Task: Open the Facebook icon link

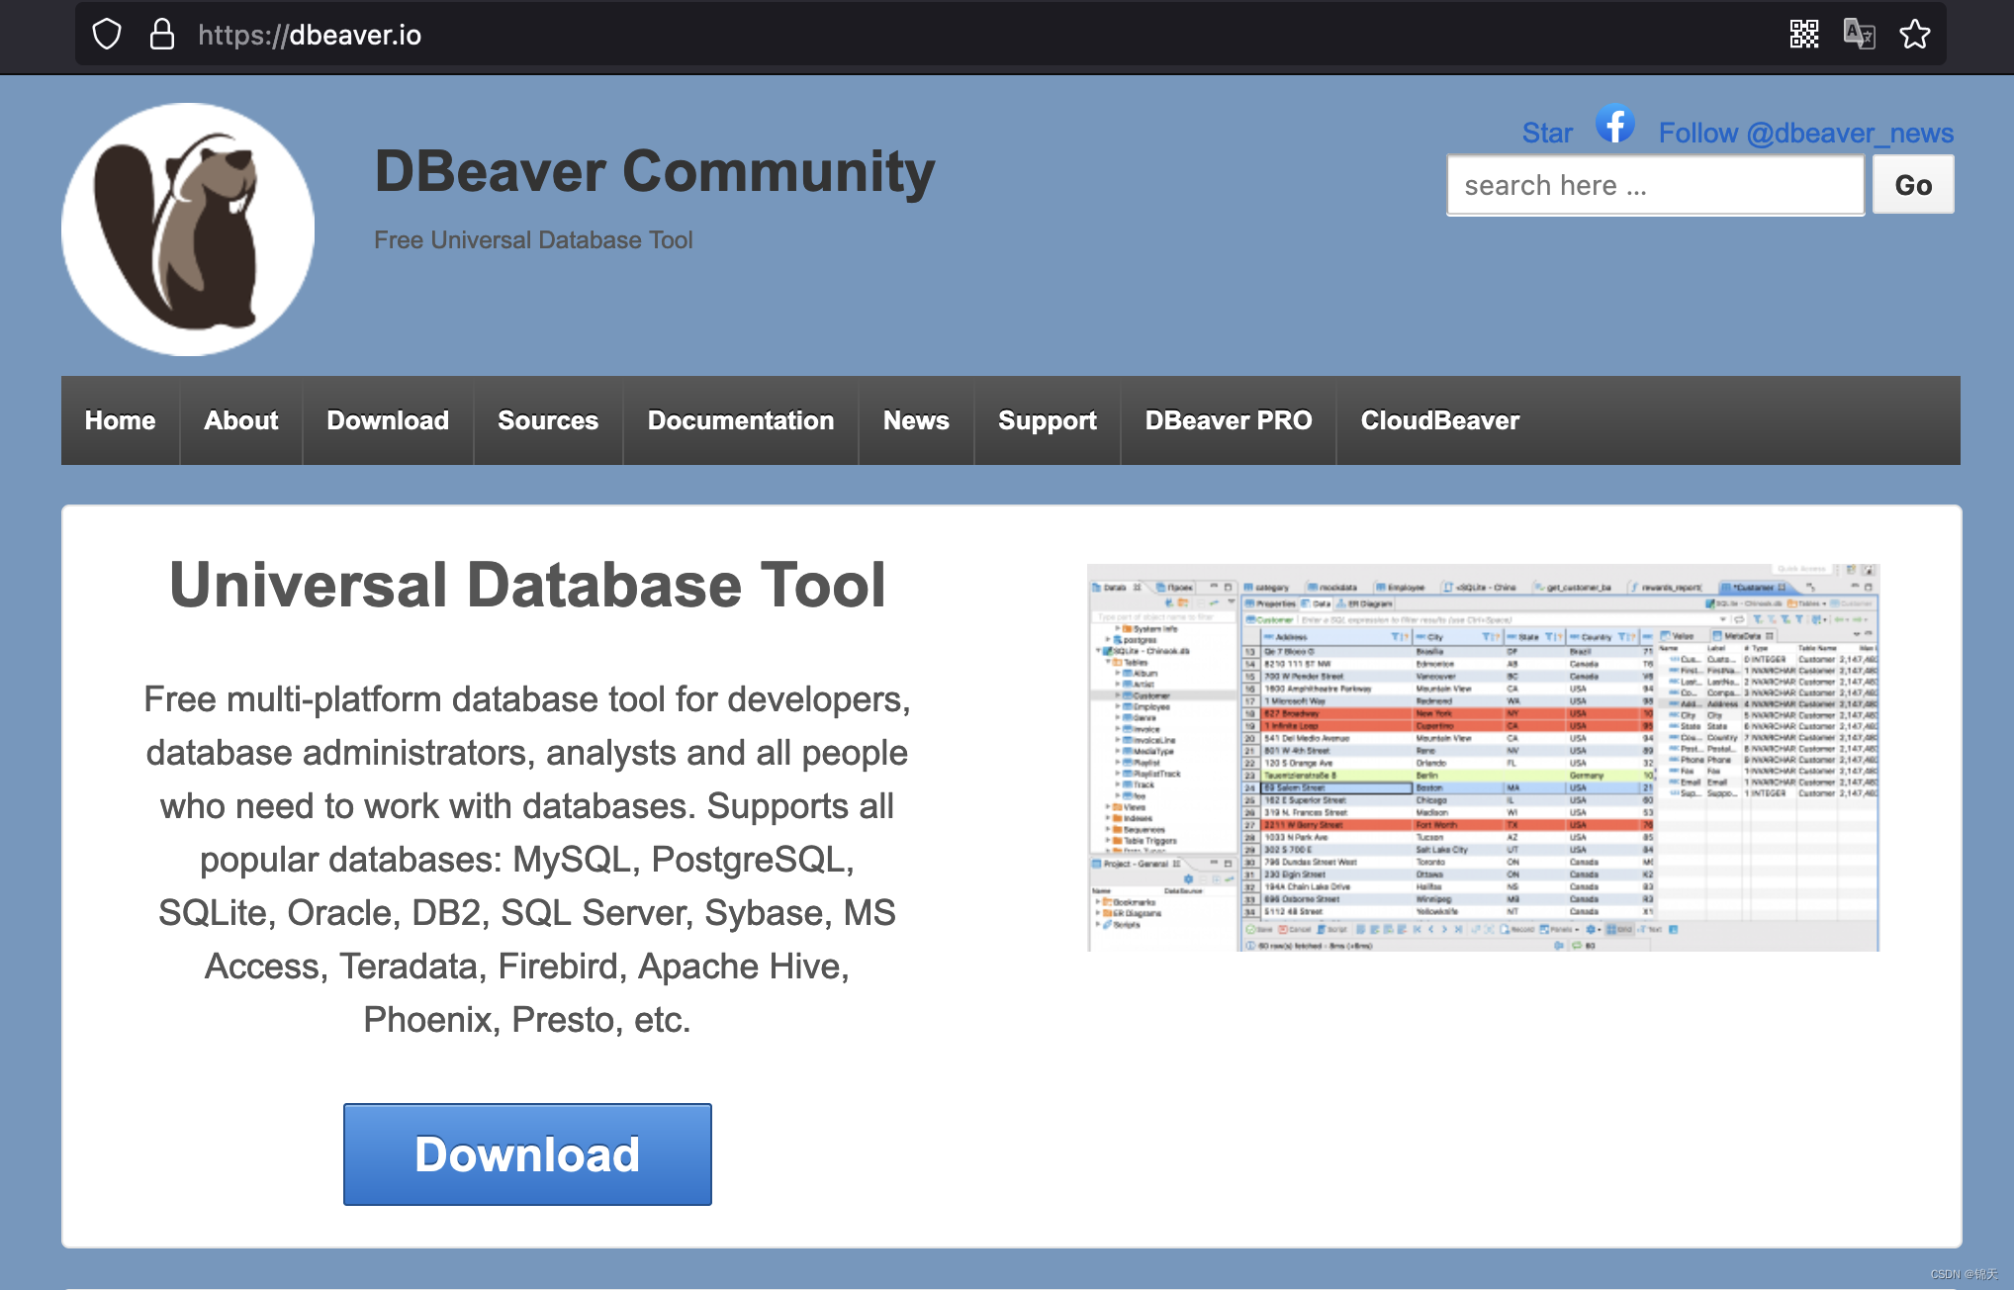Action: [x=1614, y=126]
